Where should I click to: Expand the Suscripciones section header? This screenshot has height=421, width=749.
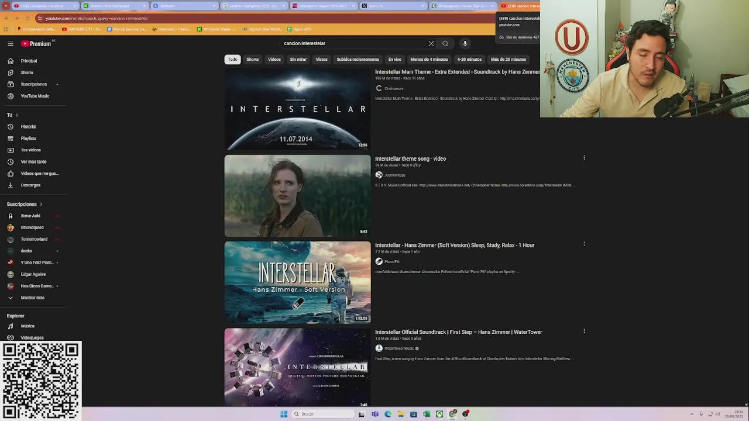(x=25, y=204)
